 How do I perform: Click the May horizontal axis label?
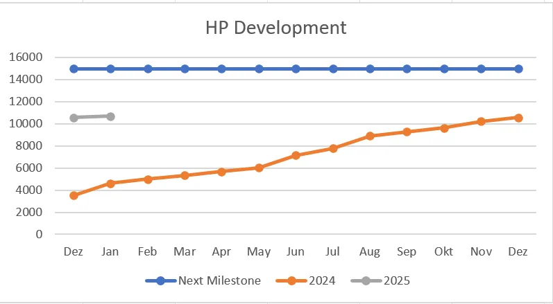tap(259, 252)
